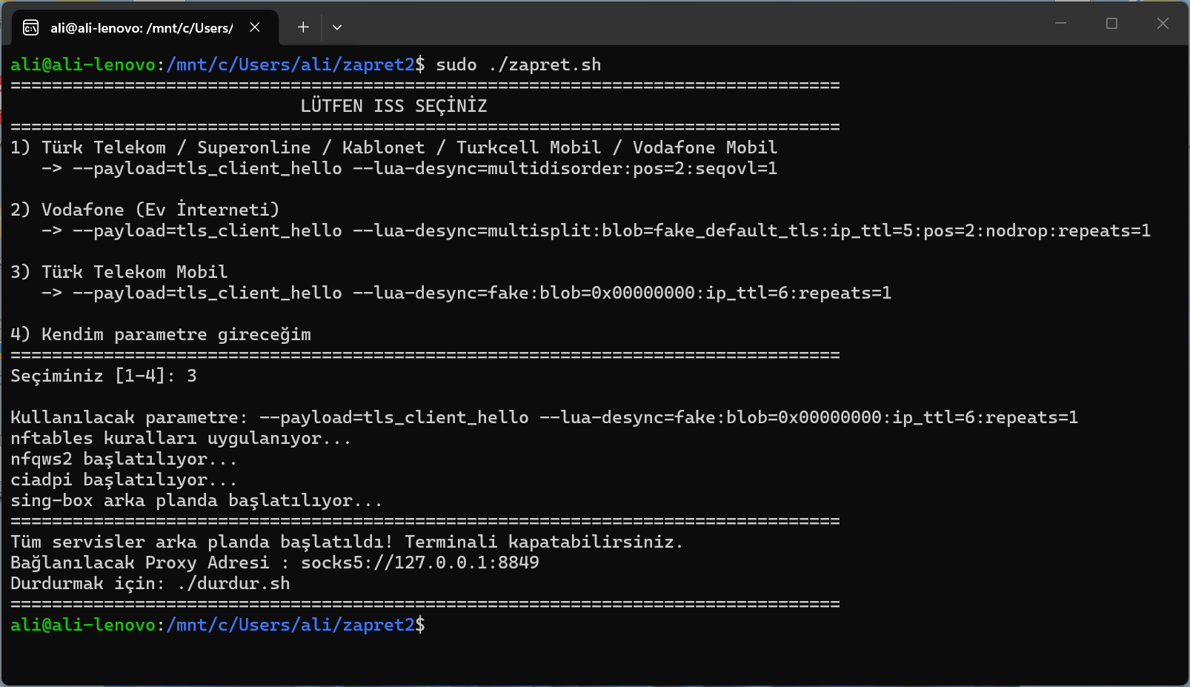Close the ali@ali-lenovo terminal tab

point(255,27)
